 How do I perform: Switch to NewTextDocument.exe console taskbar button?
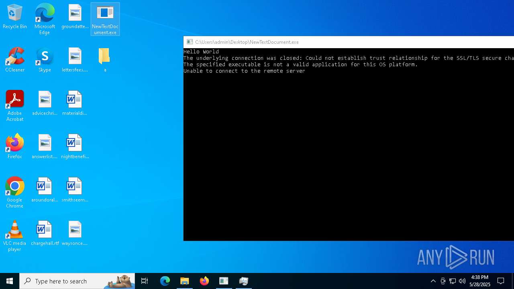[x=224, y=281]
